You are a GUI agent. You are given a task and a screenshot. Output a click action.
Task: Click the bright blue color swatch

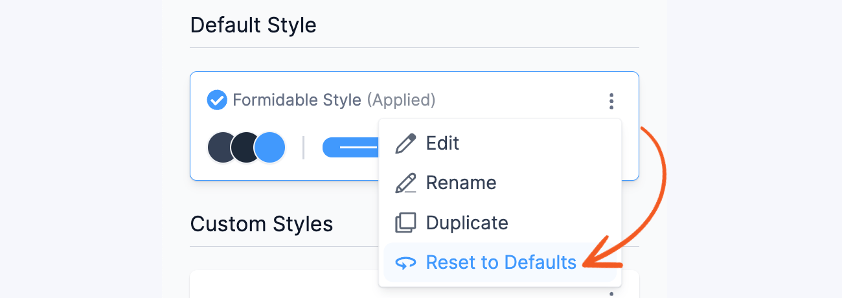point(269,147)
